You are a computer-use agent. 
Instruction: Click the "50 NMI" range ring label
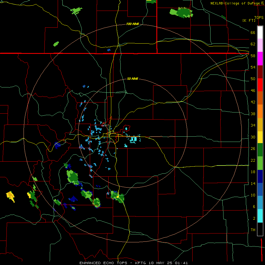[132, 79]
